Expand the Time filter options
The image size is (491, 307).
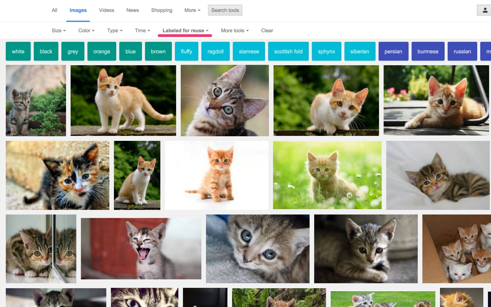[x=142, y=30]
